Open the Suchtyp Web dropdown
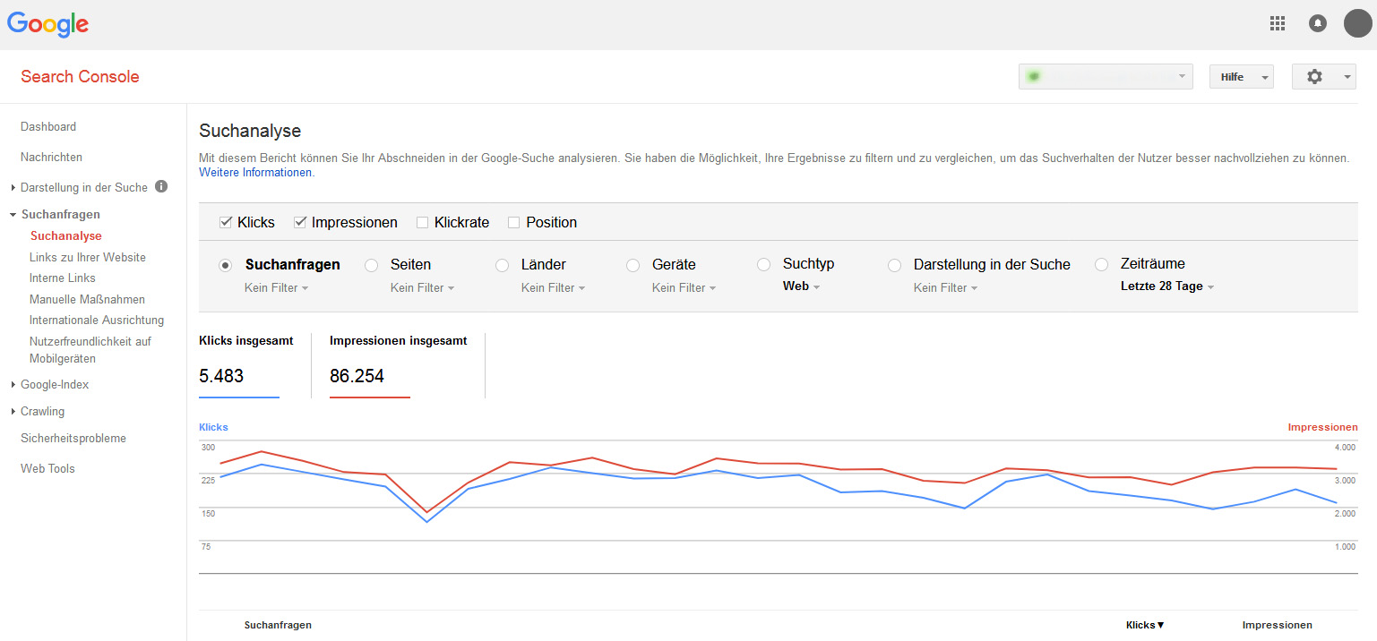The height and width of the screenshot is (641, 1377). click(801, 287)
